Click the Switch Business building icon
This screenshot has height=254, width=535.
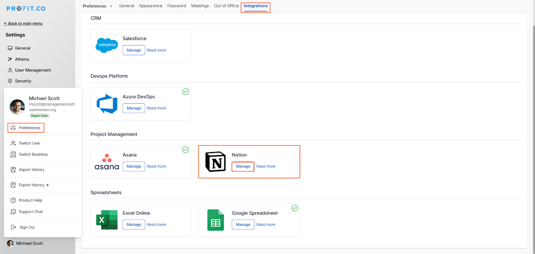point(13,154)
